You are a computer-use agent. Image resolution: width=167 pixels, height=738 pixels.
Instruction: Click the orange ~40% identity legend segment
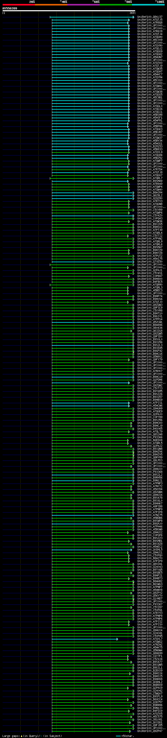click(51, 5)
